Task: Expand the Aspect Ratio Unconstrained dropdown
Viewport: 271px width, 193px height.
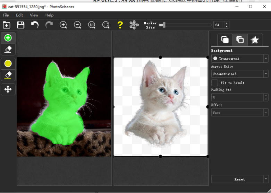Action: coord(240,74)
